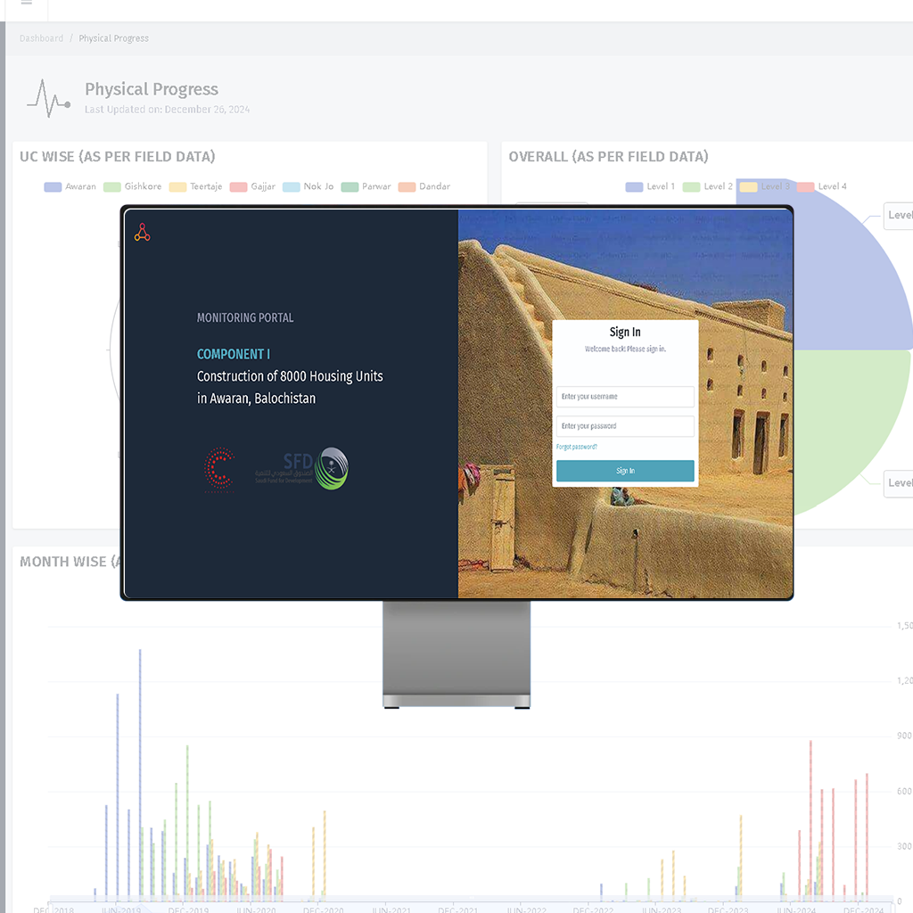Click the username input field
This screenshot has width=913, height=913.
click(624, 397)
